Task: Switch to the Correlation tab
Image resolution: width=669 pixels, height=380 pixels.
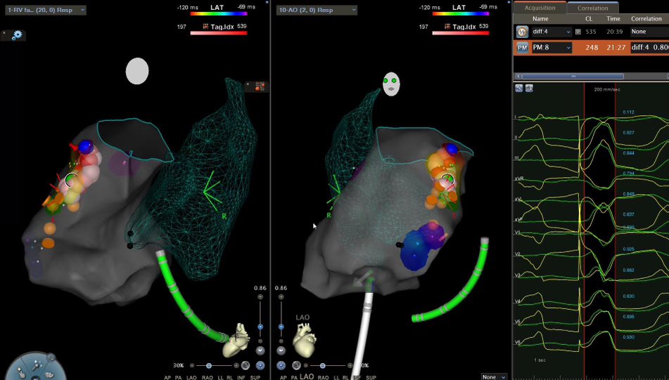Action: [x=592, y=8]
